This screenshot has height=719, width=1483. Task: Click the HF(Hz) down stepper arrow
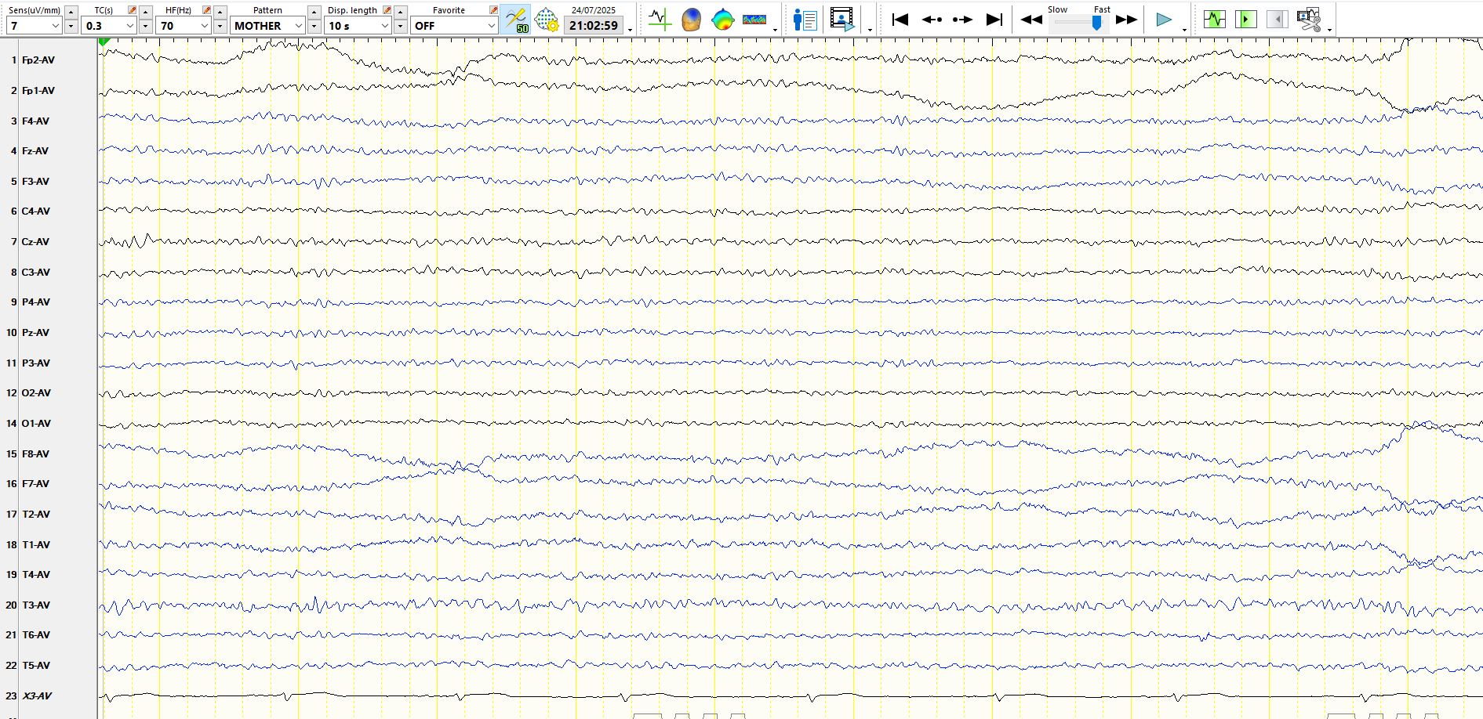pyautogui.click(x=220, y=26)
